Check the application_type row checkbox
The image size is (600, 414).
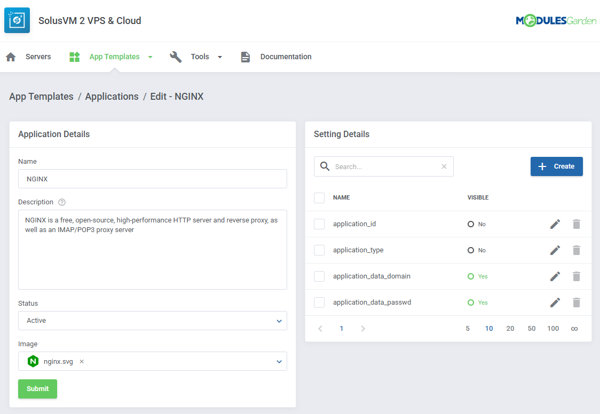pos(319,250)
